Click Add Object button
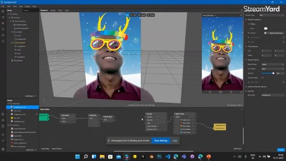This screenshot has height=161, width=286. (x=30, y=96)
